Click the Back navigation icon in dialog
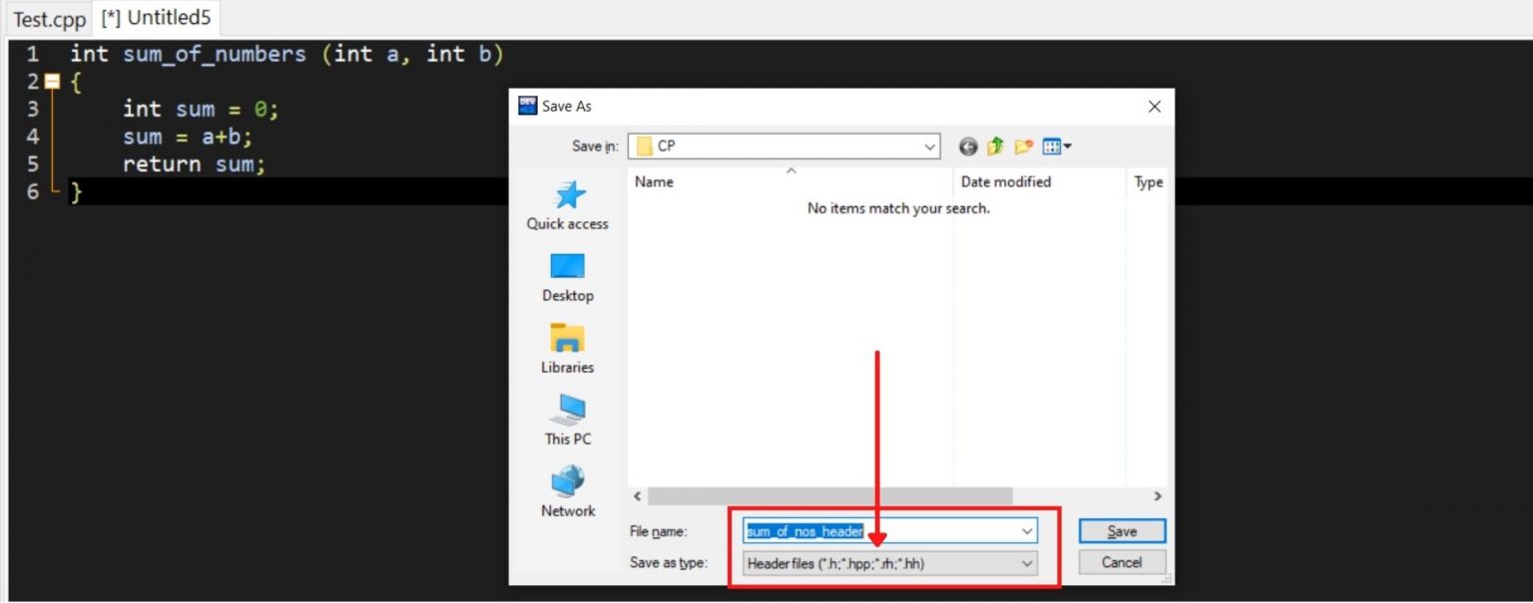This screenshot has height=603, width=1533. tap(968, 147)
